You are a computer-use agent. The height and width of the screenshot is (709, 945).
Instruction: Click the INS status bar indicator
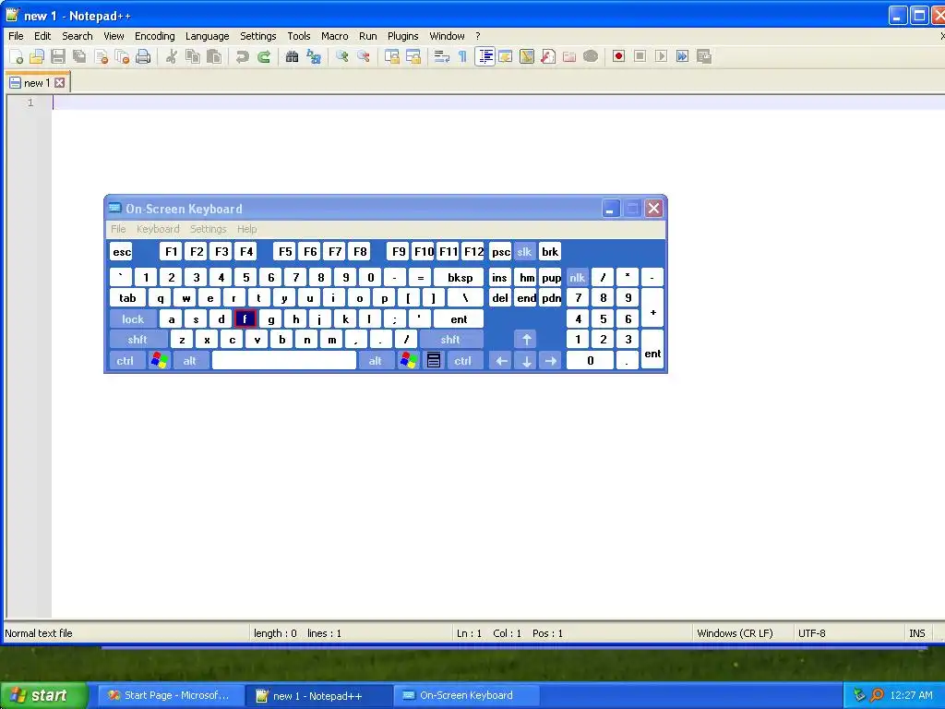pos(917,633)
